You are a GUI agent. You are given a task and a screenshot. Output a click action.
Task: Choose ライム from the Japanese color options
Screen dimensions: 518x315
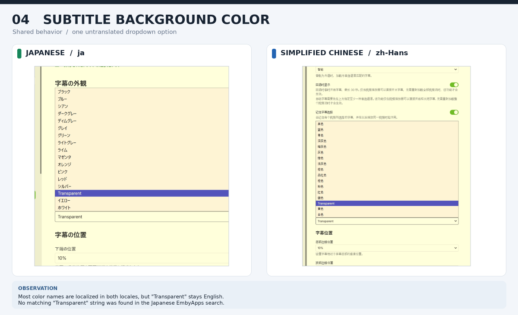[x=142, y=150]
